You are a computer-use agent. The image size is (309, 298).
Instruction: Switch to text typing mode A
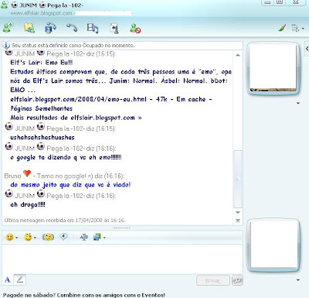pyautogui.click(x=8, y=279)
